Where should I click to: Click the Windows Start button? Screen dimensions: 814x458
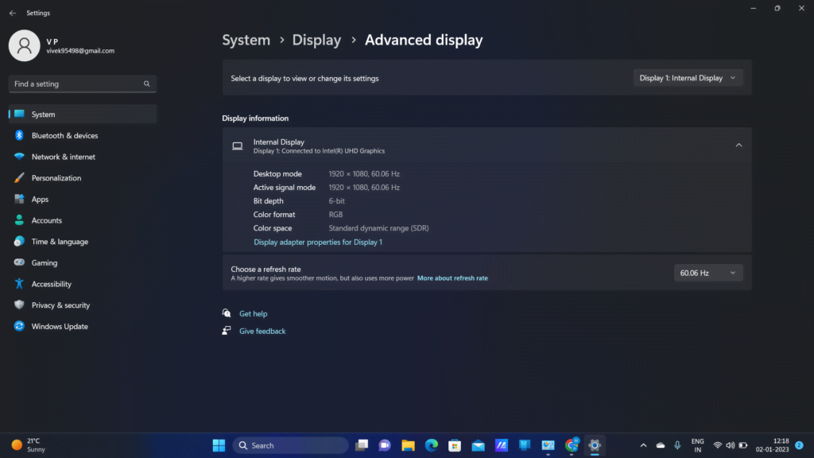click(219, 445)
